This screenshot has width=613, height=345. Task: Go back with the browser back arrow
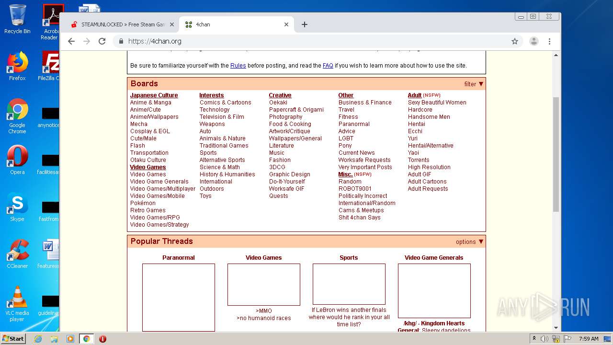click(x=71, y=41)
